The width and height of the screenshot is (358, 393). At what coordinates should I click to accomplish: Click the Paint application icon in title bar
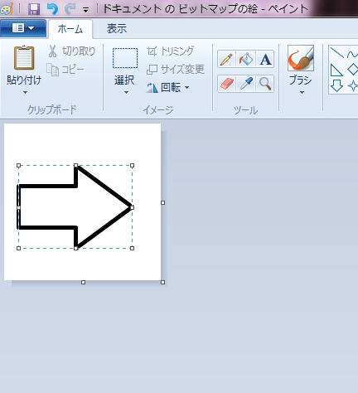[x=7, y=9]
